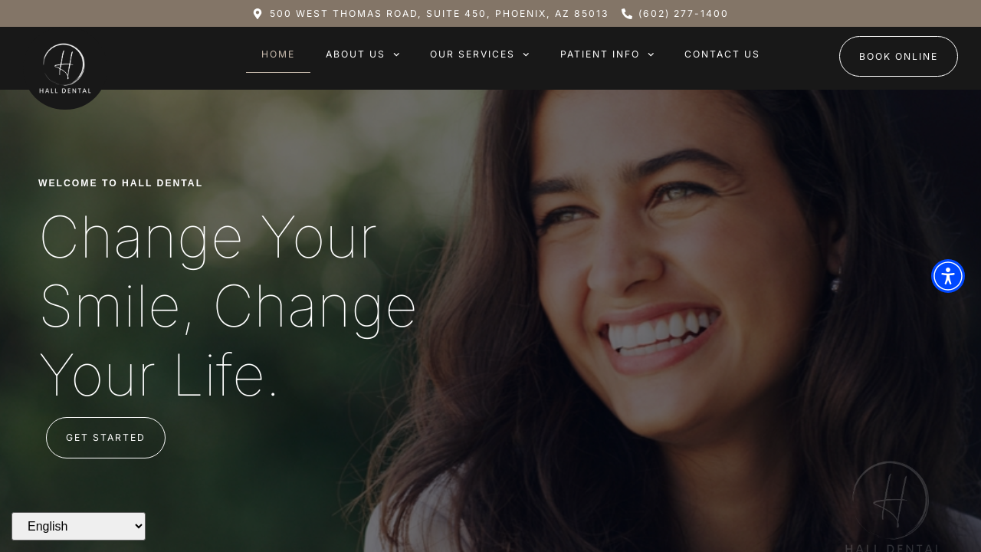Click the phone handset icon
The image size is (981, 552).
[x=627, y=14]
